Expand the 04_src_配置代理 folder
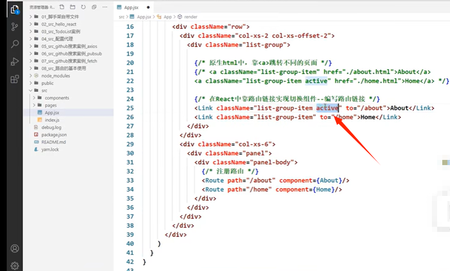Screen dimensions: 450x271 click(57, 39)
